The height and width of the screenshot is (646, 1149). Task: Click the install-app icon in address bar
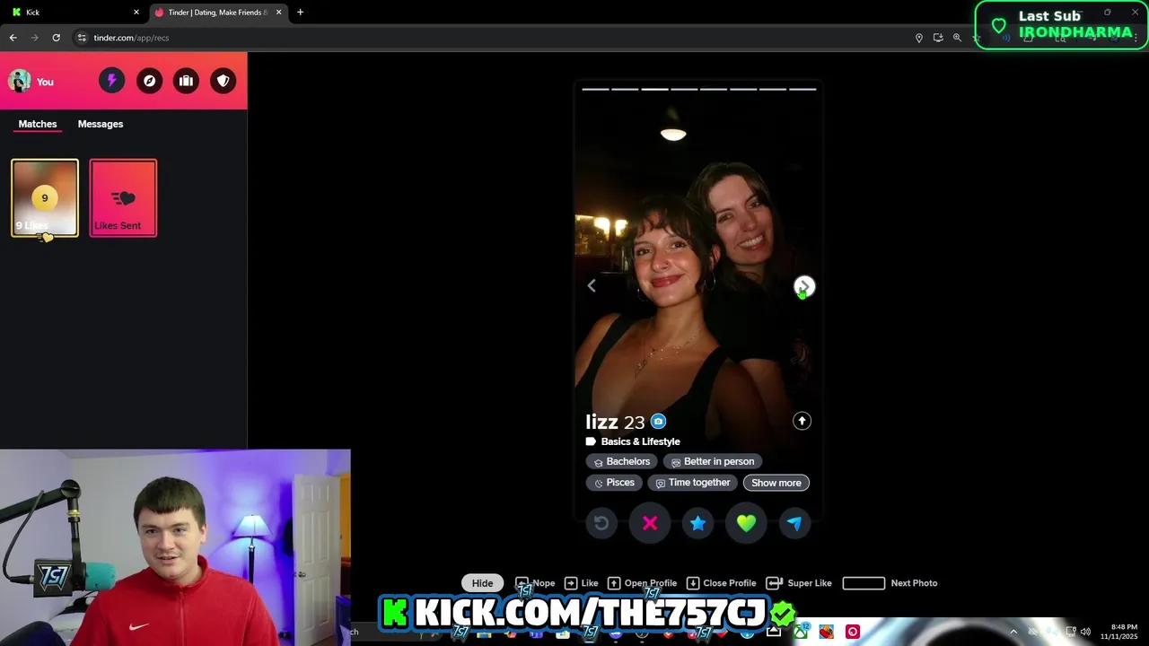point(938,38)
